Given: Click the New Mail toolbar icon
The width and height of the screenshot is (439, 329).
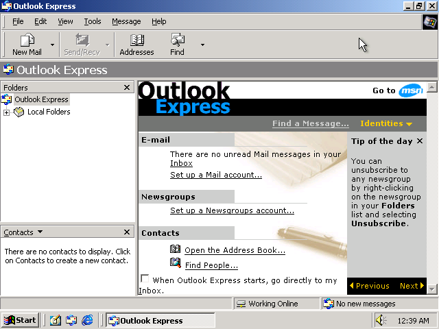Looking at the screenshot, I should tap(27, 40).
